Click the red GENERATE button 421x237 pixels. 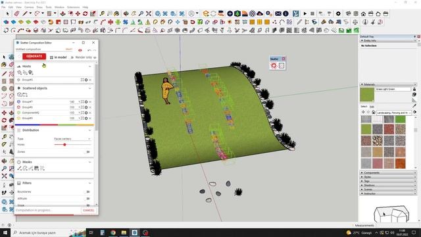pyautogui.click(x=34, y=57)
